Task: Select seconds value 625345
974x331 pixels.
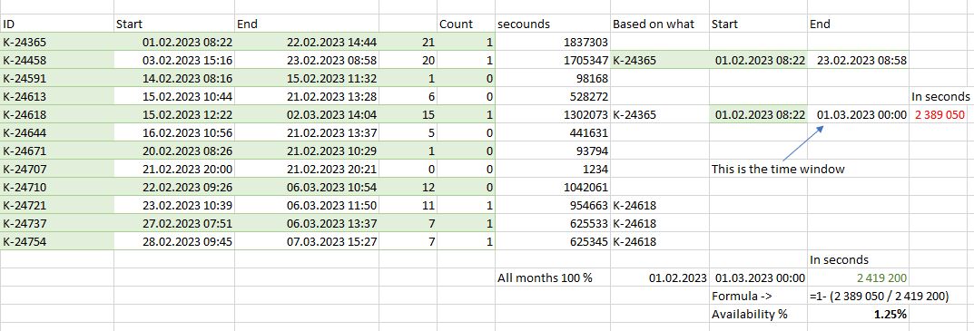Action: (x=552, y=241)
